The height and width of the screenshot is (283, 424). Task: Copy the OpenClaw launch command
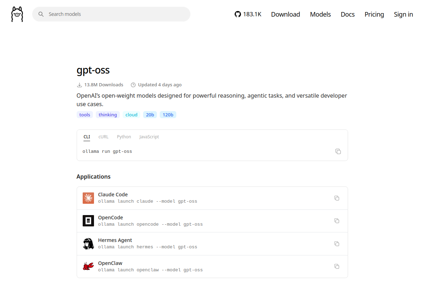tap(337, 266)
